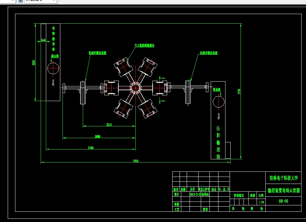
Task: Click the 签名 column header
Action: [x=214, y=189]
